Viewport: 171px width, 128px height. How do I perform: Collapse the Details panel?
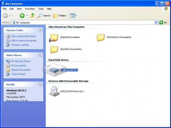40,84
